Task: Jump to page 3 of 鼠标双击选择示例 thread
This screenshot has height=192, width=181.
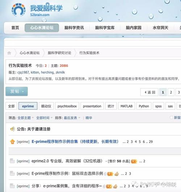Action: tap(130, 173)
